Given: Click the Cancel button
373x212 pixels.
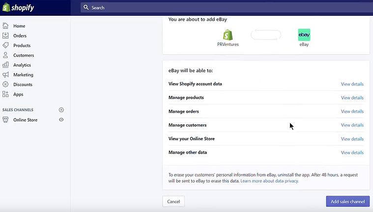Looking at the screenshot, I should tap(173, 202).
